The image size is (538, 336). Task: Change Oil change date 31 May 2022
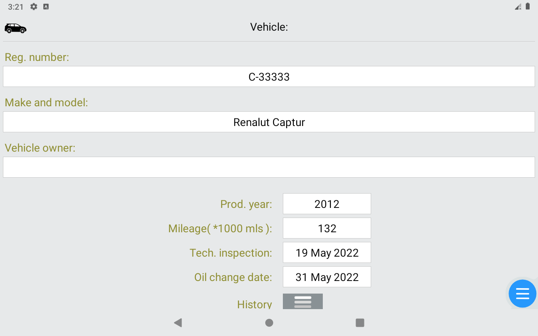pyautogui.click(x=327, y=277)
